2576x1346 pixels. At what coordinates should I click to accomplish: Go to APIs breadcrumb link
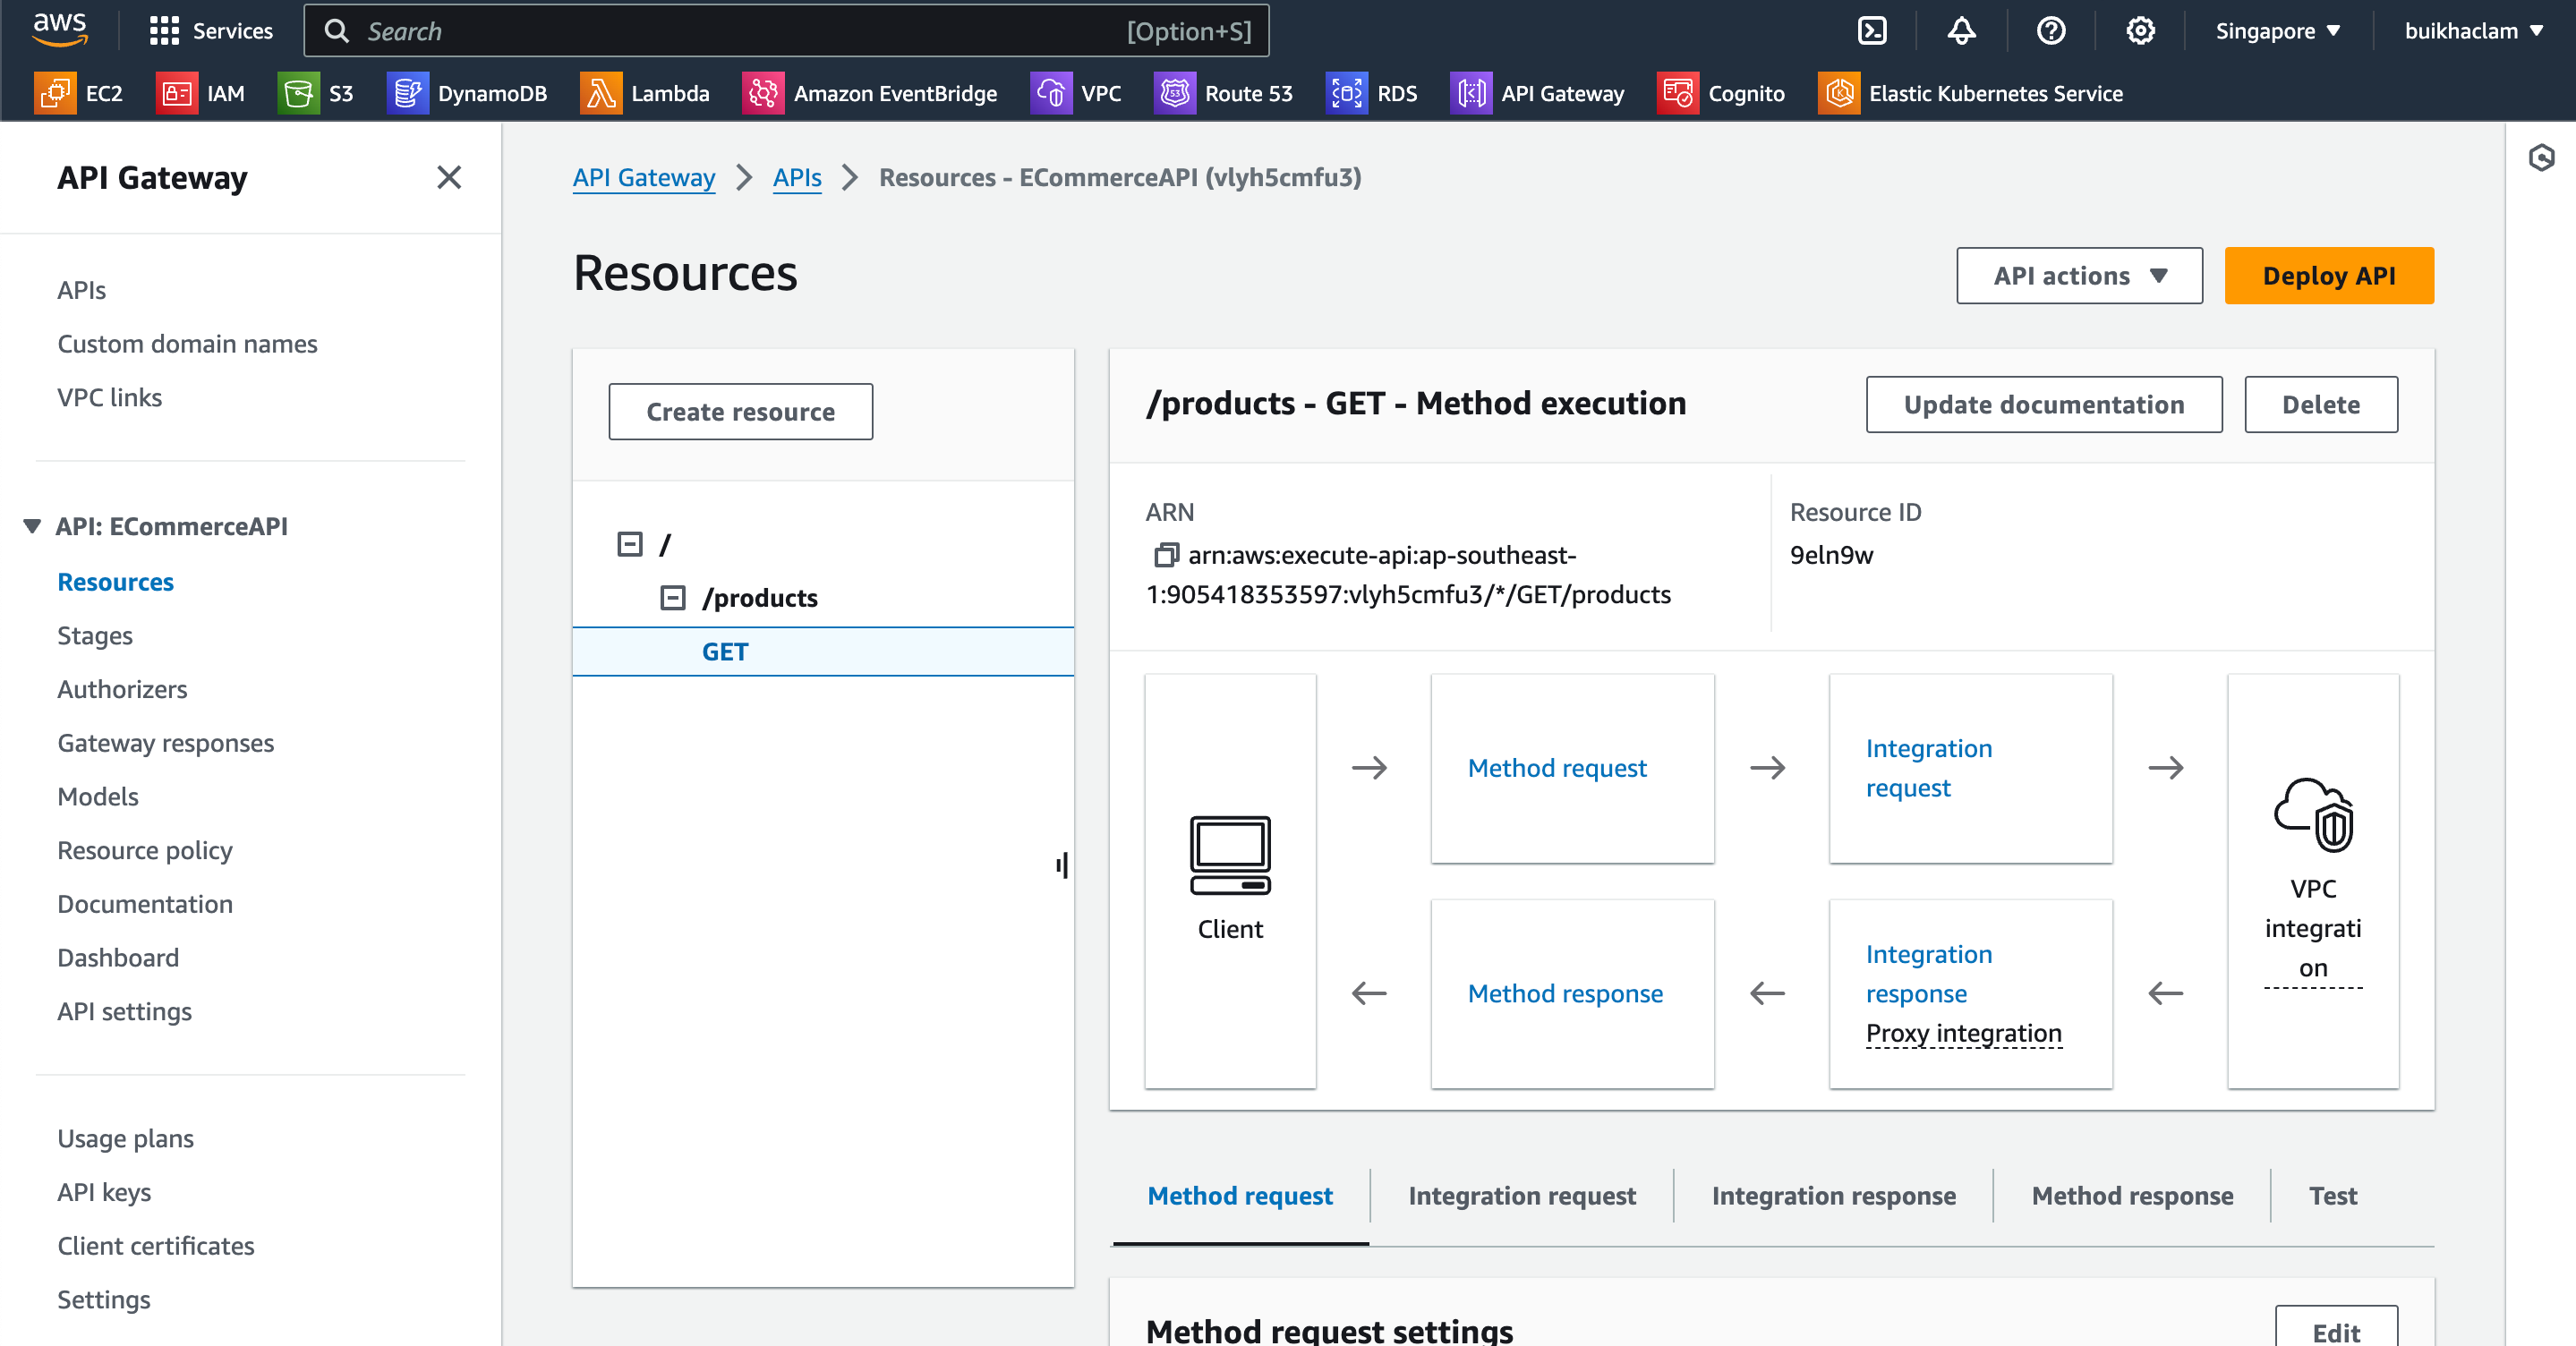[797, 177]
